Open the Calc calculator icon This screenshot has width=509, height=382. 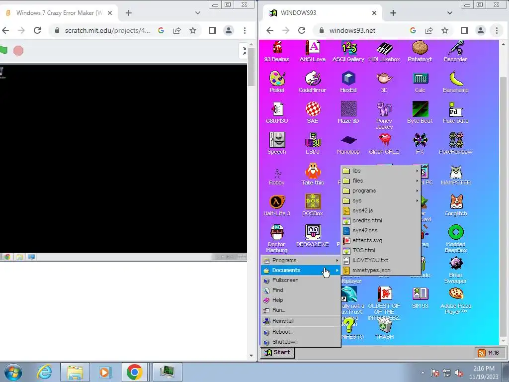(420, 82)
